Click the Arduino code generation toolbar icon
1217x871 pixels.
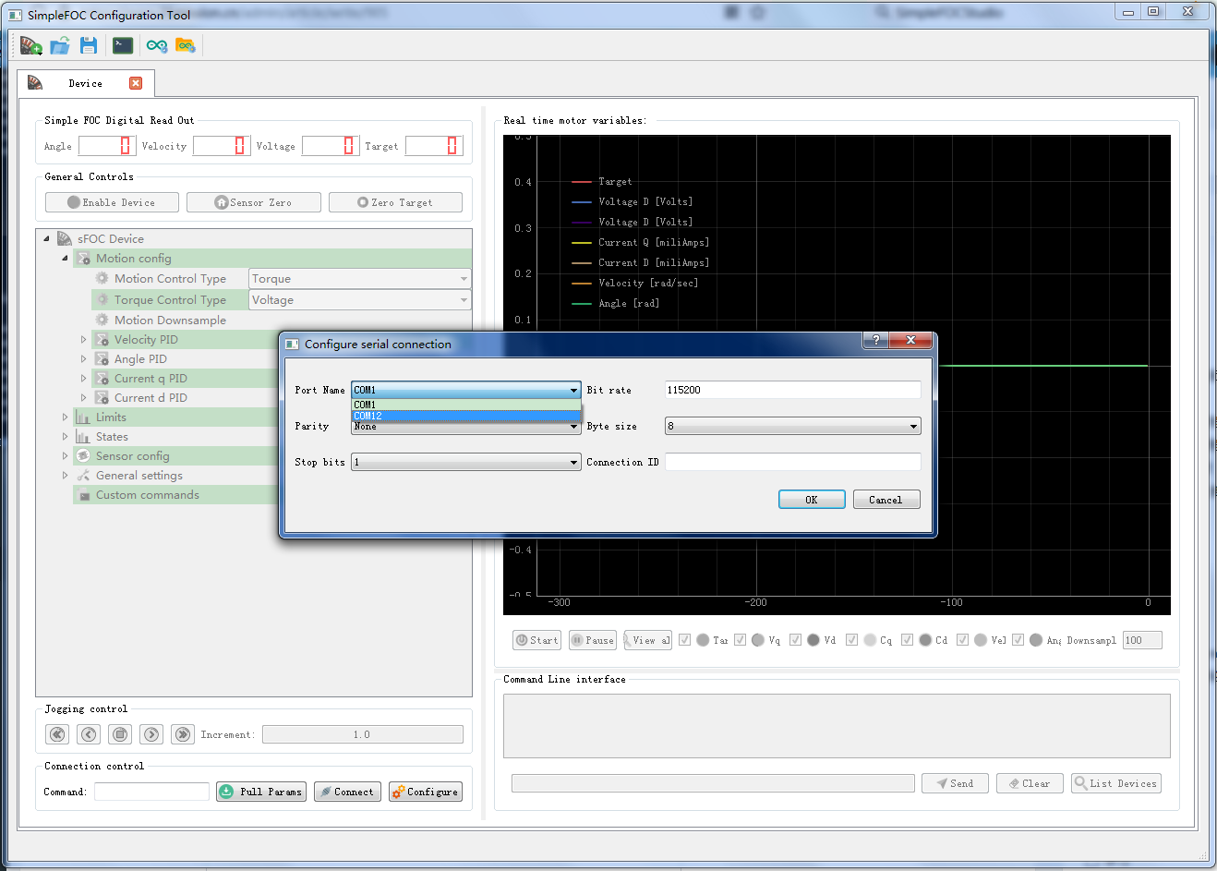pos(157,45)
